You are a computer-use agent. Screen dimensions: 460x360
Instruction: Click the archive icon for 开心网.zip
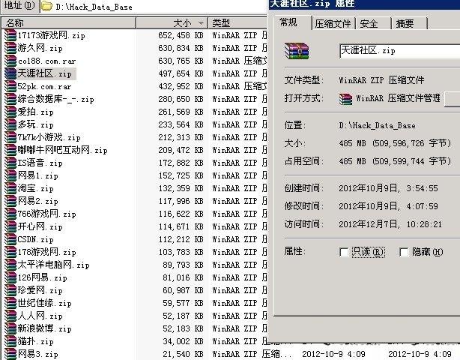10,226
